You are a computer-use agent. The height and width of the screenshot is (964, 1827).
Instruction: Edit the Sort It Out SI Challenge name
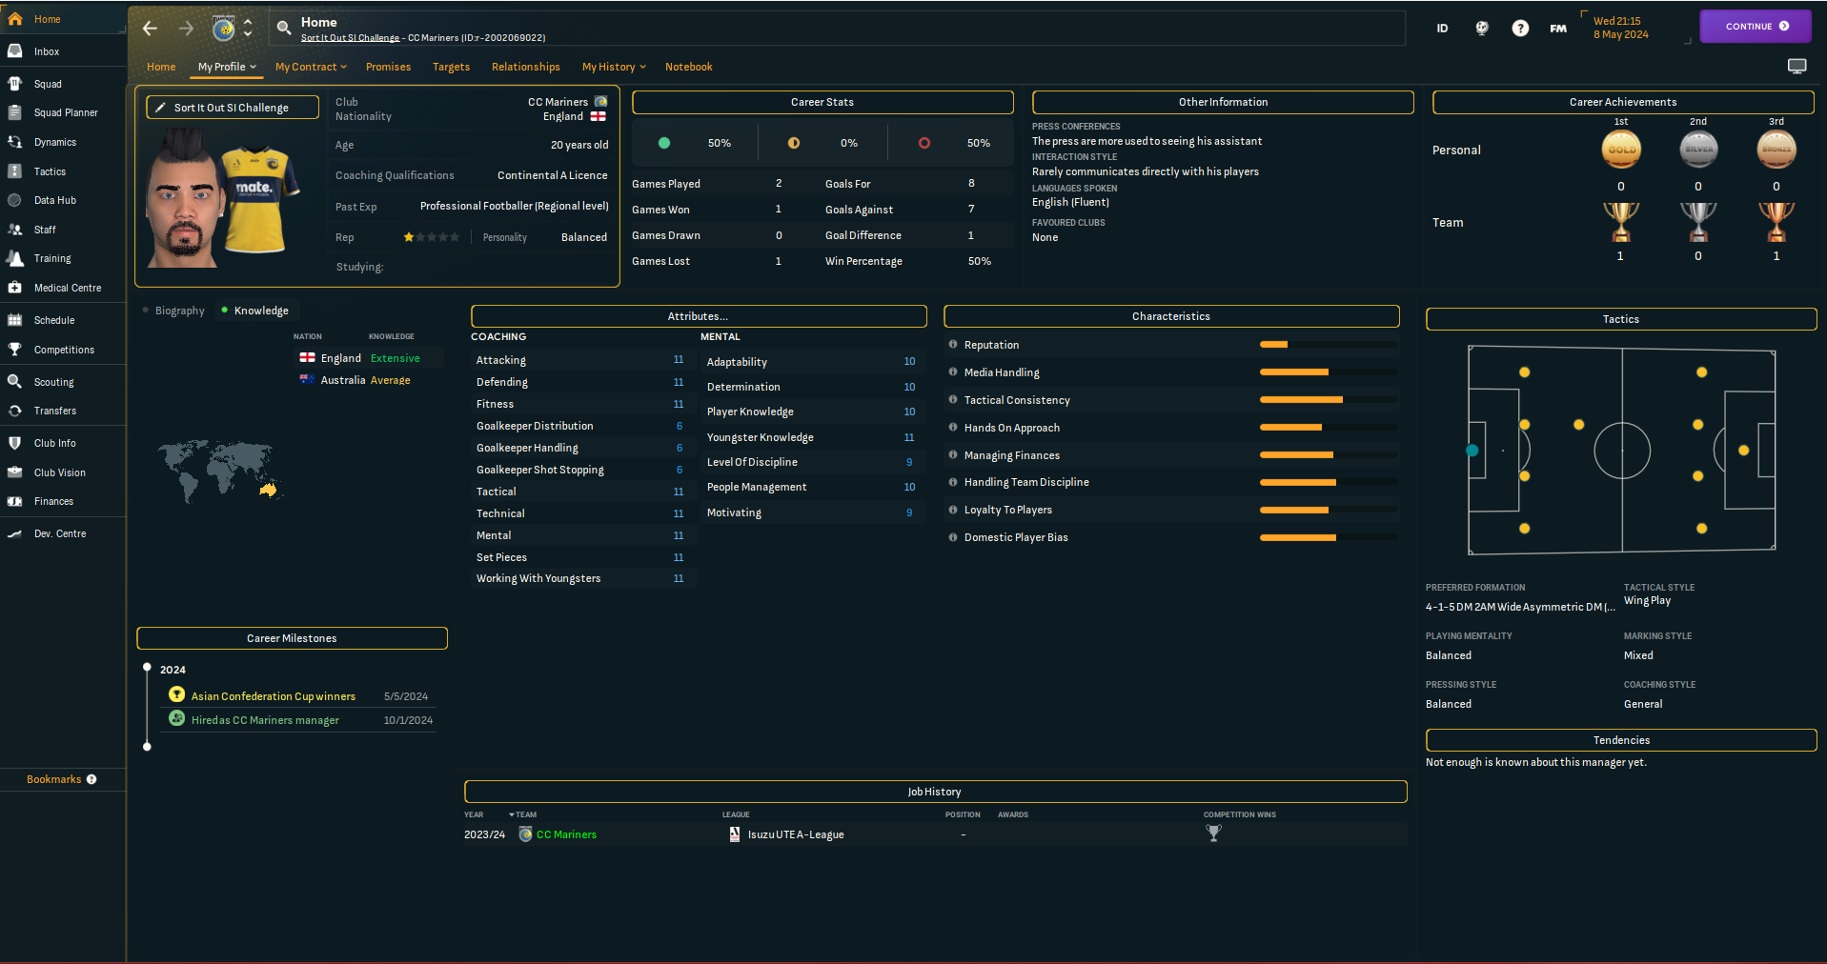pos(233,108)
